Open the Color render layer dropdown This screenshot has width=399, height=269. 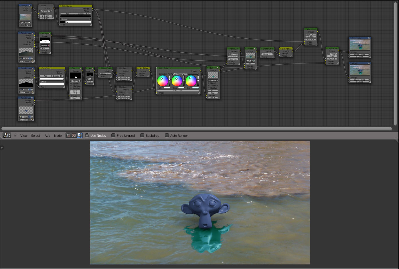(25, 61)
